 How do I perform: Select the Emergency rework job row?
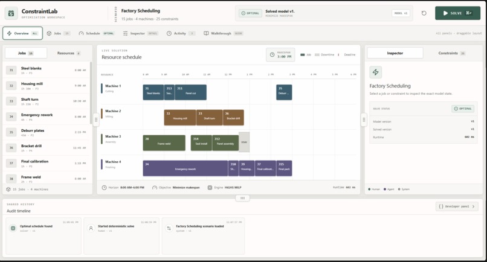46,117
